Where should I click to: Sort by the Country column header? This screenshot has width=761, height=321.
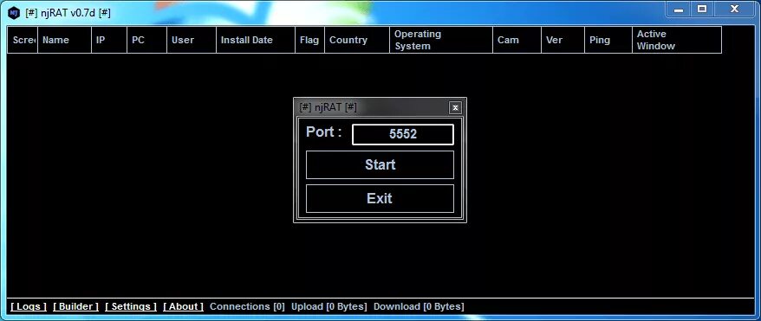[x=357, y=40]
